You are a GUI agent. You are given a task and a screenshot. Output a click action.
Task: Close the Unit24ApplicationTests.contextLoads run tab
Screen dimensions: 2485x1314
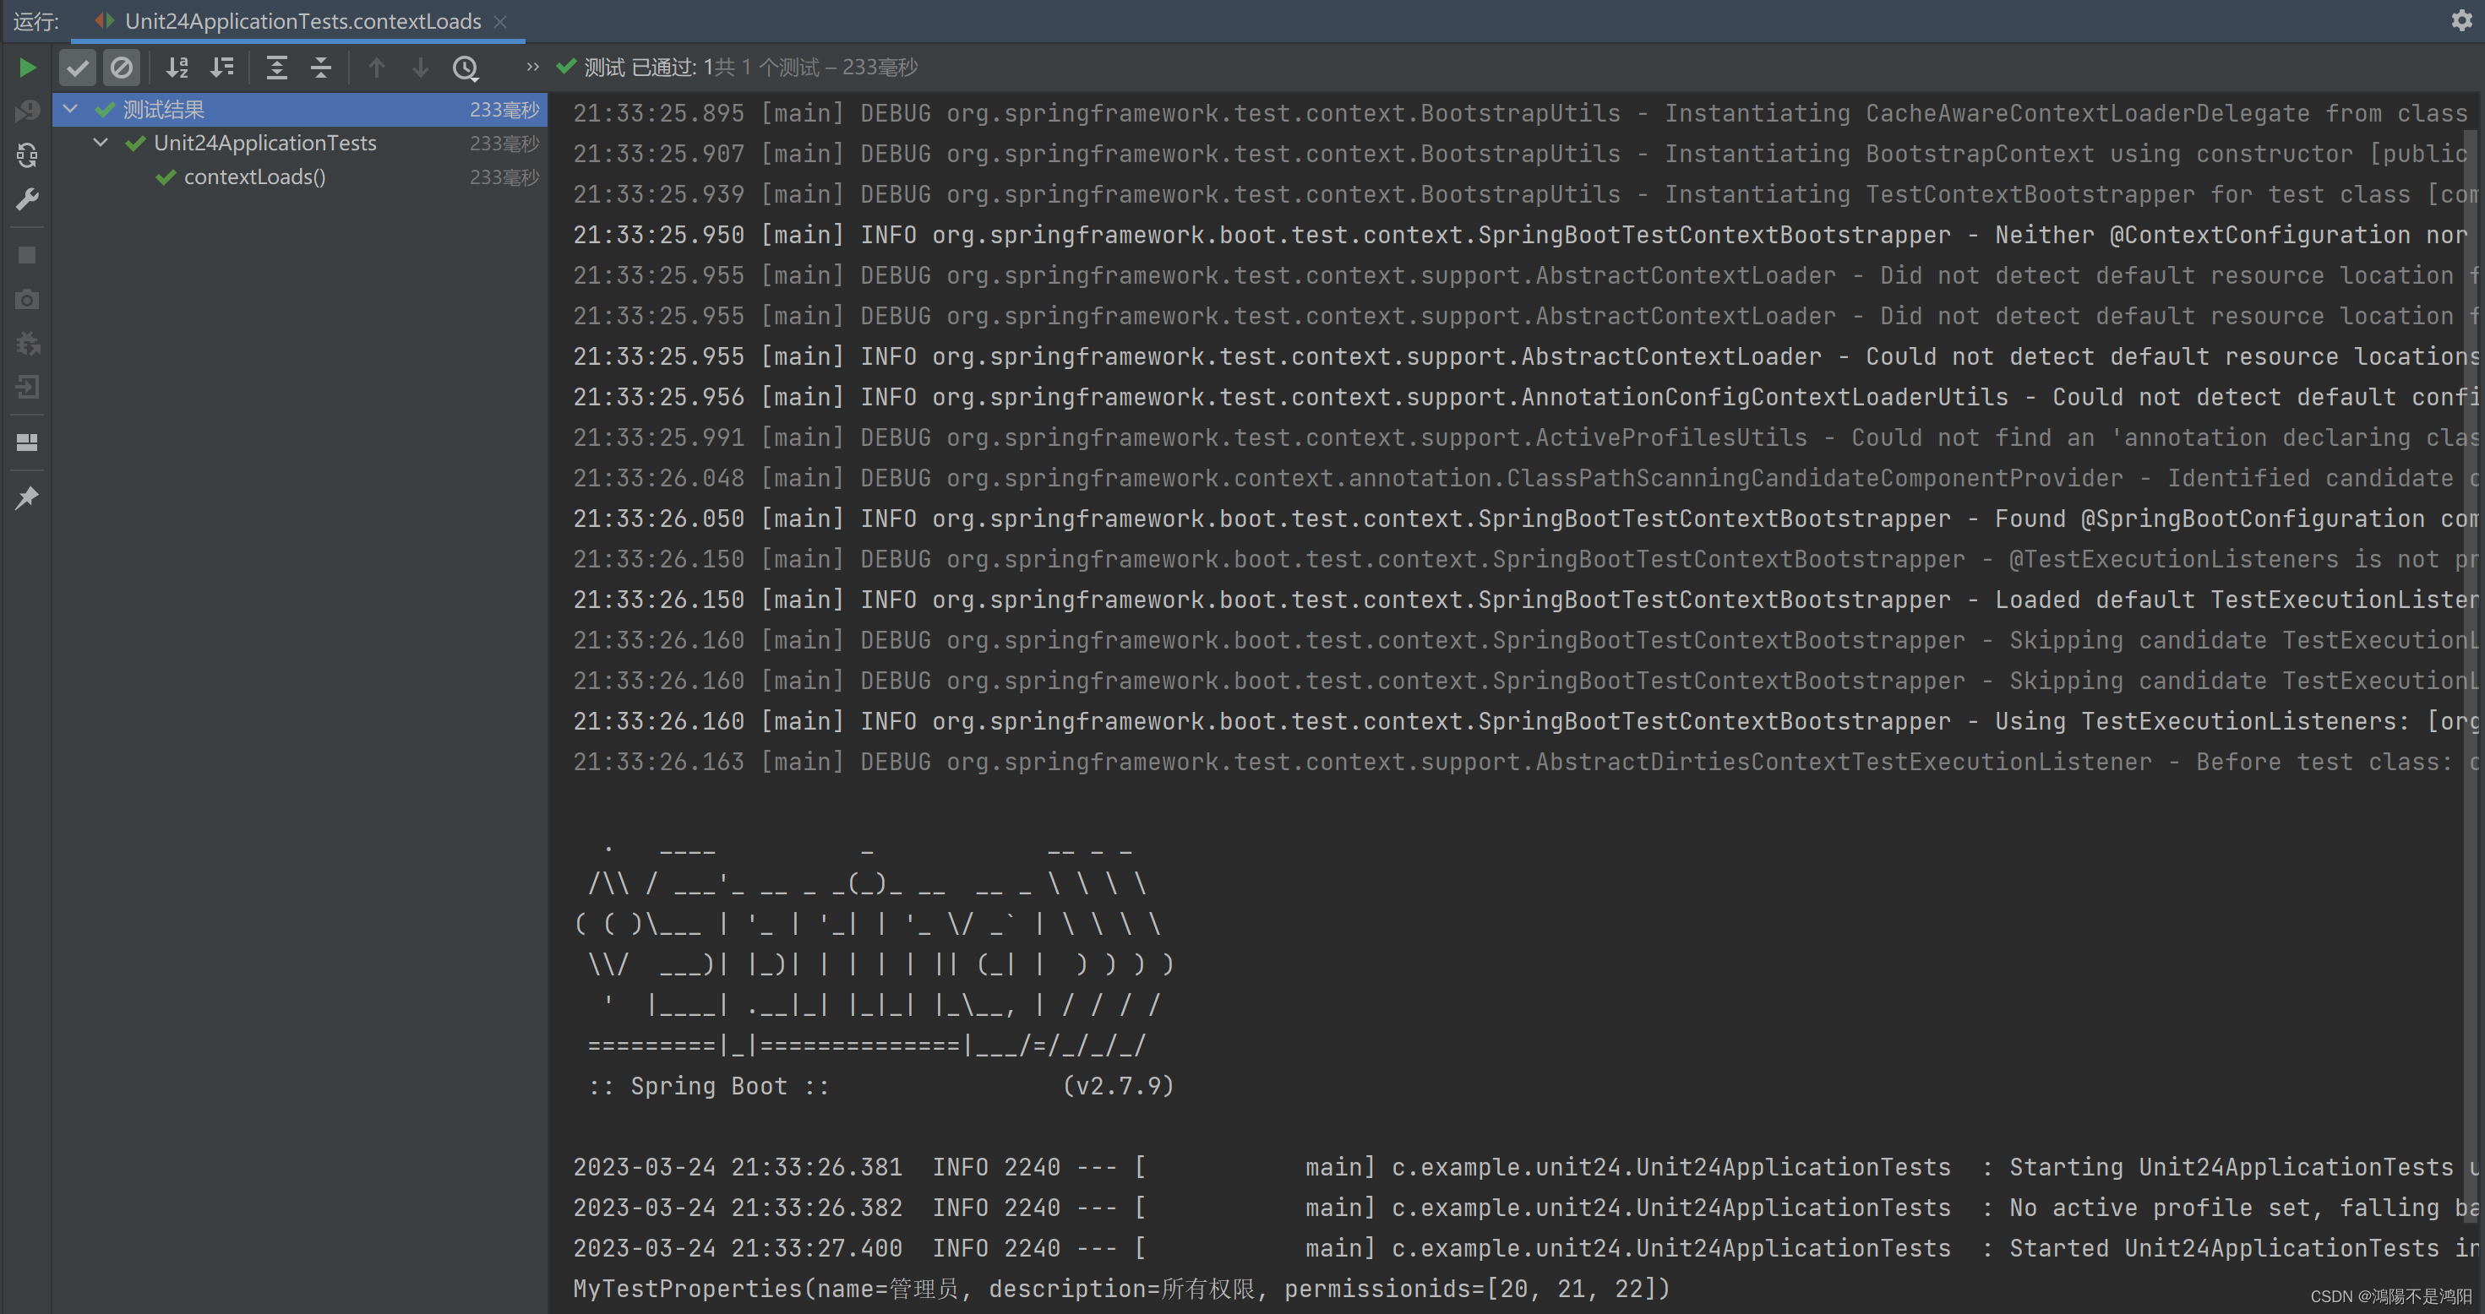[x=499, y=21]
